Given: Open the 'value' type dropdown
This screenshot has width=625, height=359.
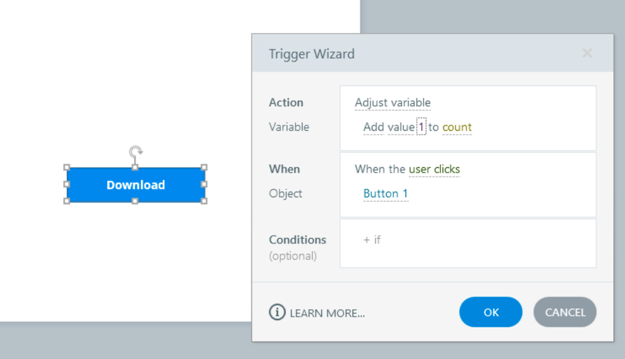Looking at the screenshot, I should pyautogui.click(x=400, y=127).
